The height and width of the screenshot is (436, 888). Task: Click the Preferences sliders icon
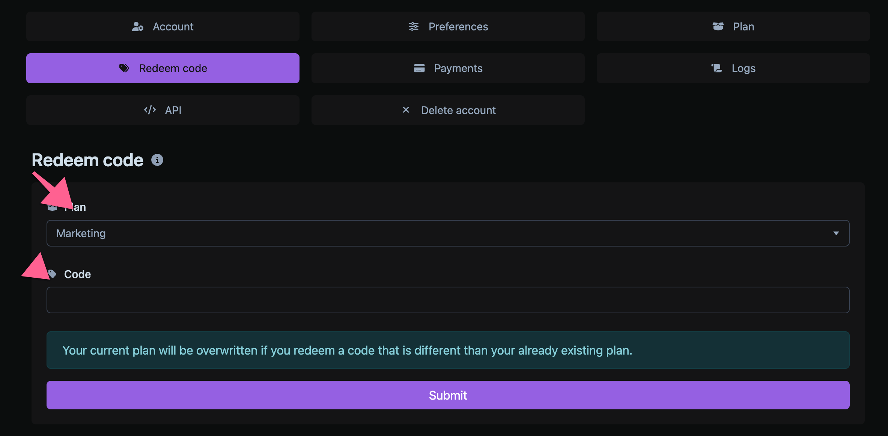point(414,27)
